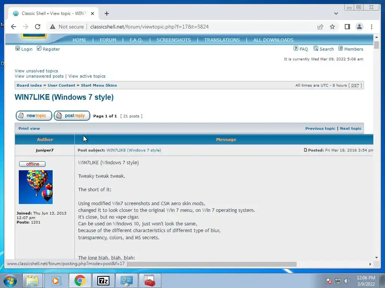The image size is (385, 288).
Task: Open ALL DOWNLOADS in site navigation
Action: point(273,40)
